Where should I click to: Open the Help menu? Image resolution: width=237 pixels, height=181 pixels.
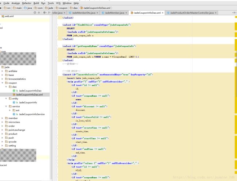[x=76, y=3]
